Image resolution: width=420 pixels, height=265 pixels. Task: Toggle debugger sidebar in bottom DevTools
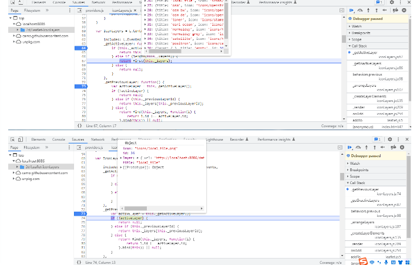(x=340, y=147)
